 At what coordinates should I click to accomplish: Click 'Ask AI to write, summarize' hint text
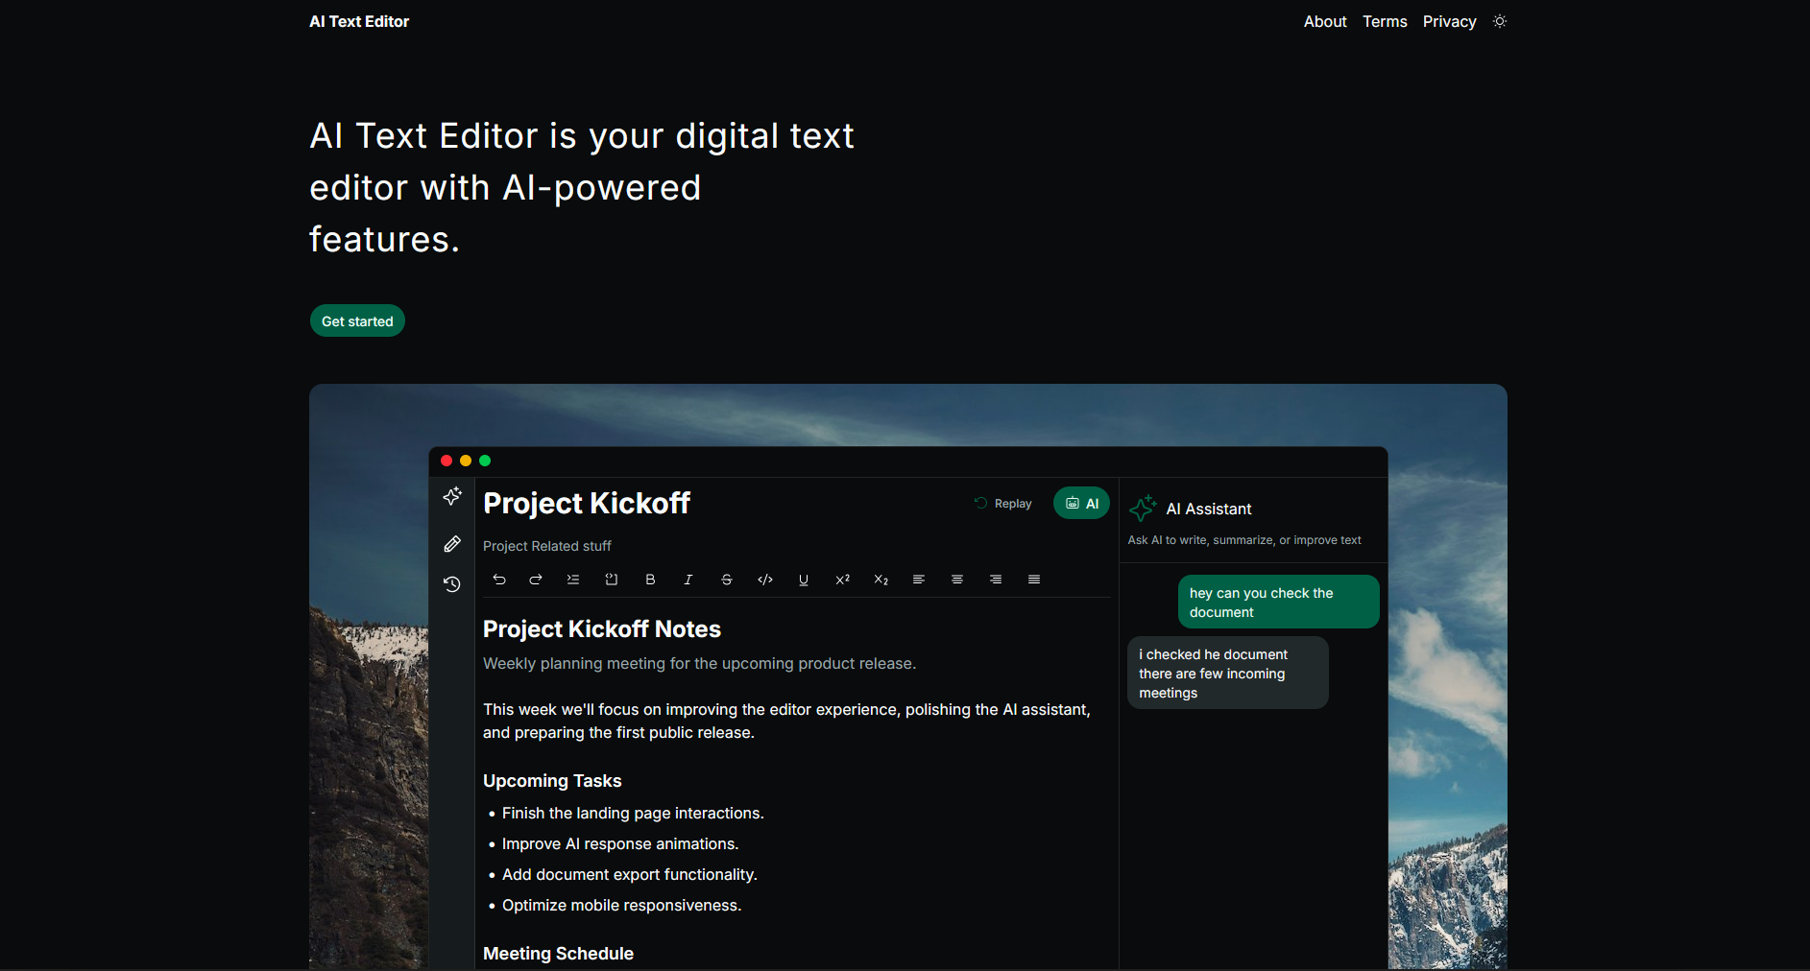1244,540
